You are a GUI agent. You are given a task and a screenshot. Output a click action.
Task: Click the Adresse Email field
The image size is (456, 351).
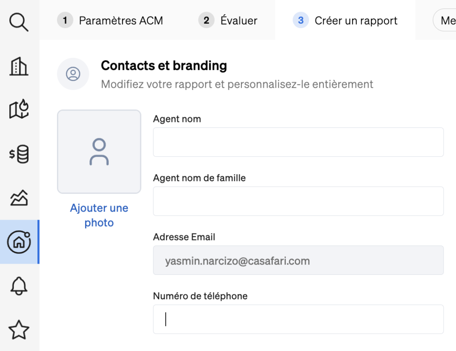298,260
